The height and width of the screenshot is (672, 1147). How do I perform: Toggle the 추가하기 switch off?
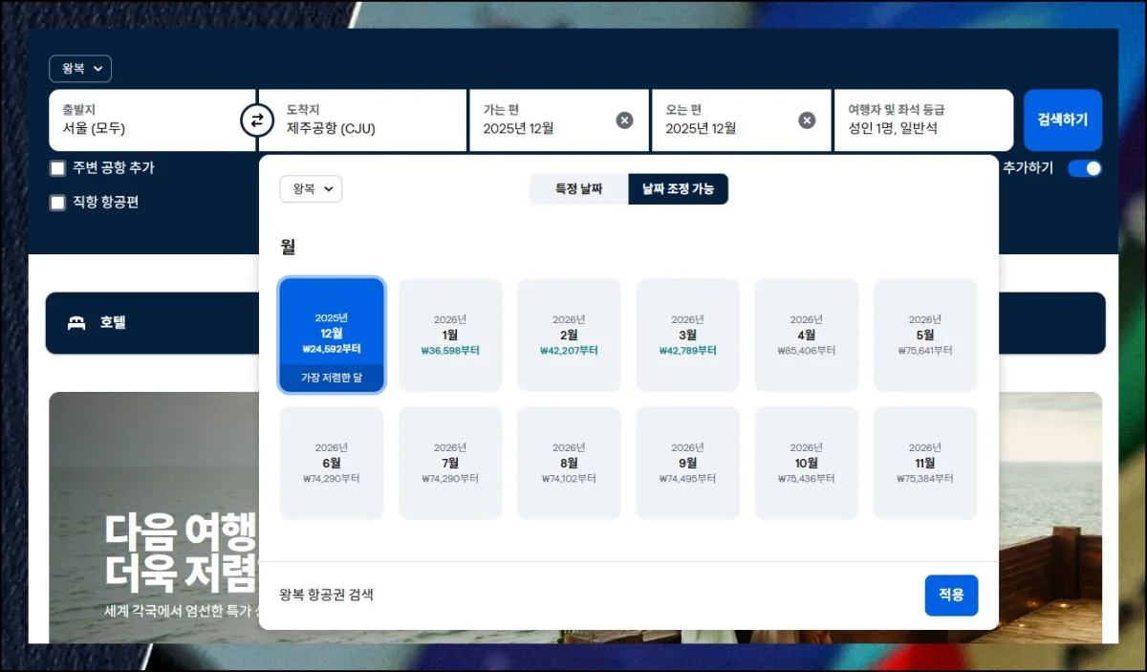pyautogui.click(x=1084, y=168)
